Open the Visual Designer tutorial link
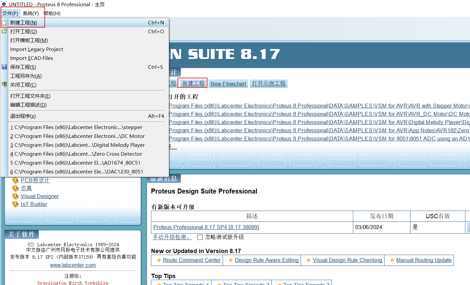The height and width of the screenshot is (285, 470). (40, 196)
